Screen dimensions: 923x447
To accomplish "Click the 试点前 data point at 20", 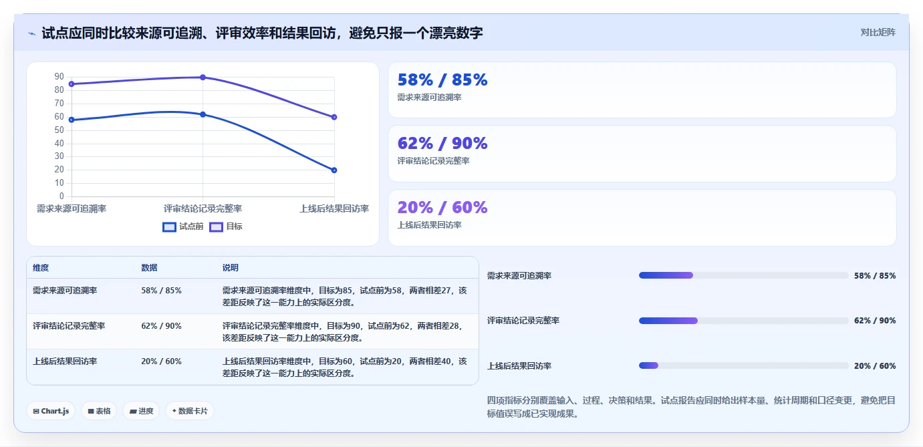I will (334, 170).
